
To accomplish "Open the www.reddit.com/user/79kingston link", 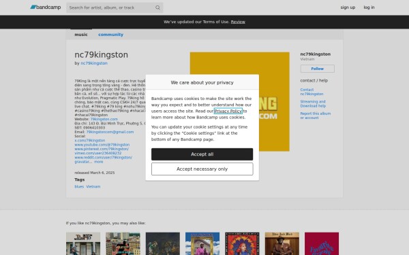I will [104, 158].
